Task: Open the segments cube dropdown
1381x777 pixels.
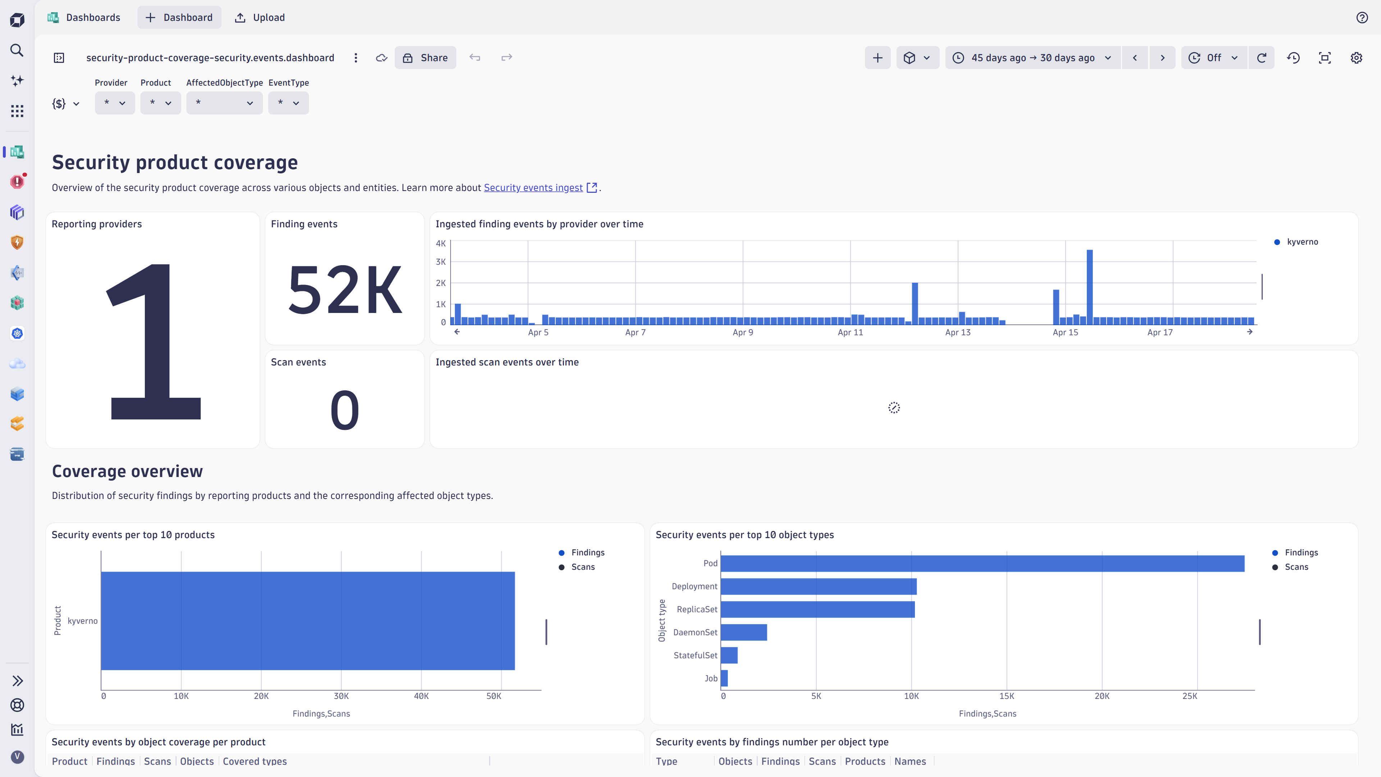Action: (917, 58)
